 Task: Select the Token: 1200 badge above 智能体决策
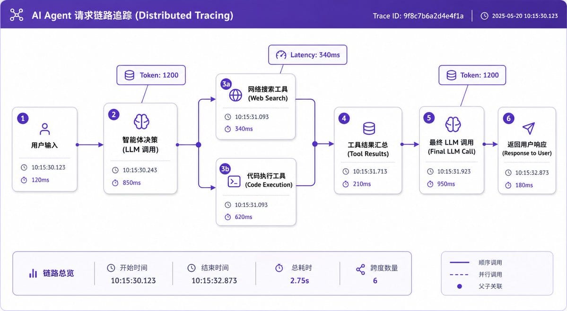151,75
